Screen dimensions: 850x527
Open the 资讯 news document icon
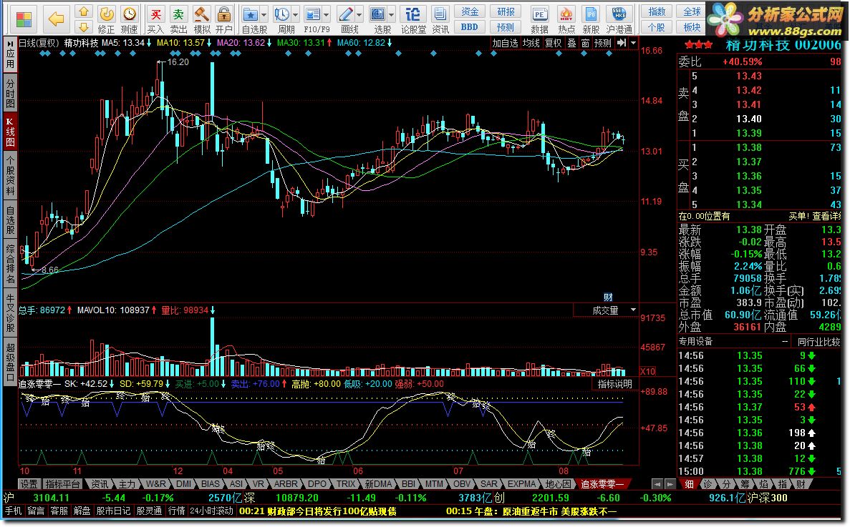[440, 19]
